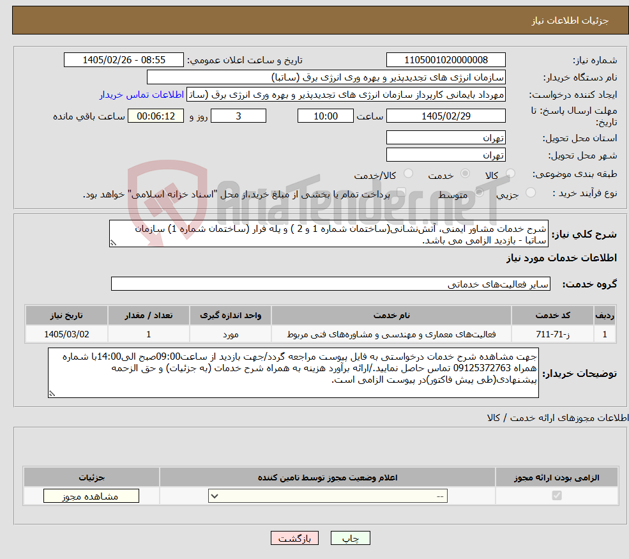Screen dimensions: 629x559
Task: Select the کالا radio button
Action: point(510,173)
